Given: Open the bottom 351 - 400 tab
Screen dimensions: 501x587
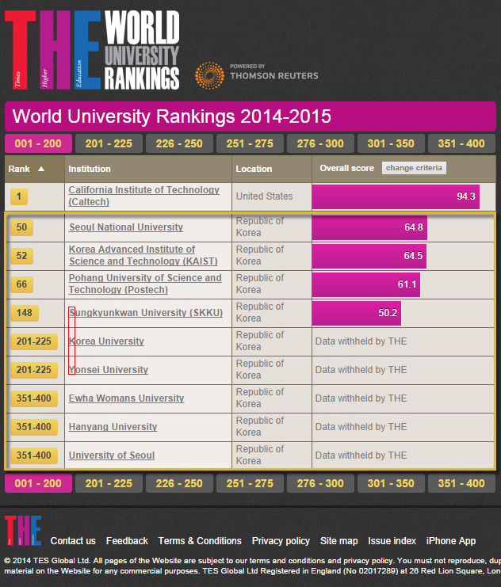Looking at the screenshot, I should (x=461, y=483).
